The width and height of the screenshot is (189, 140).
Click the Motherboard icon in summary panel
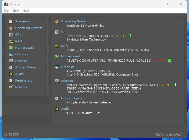point(57,56)
